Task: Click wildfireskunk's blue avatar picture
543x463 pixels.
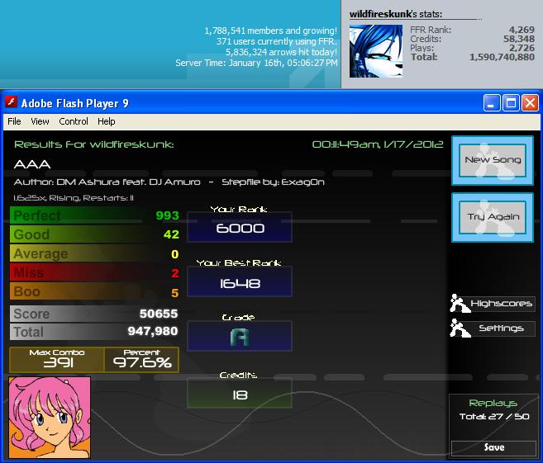Action: [x=376, y=51]
